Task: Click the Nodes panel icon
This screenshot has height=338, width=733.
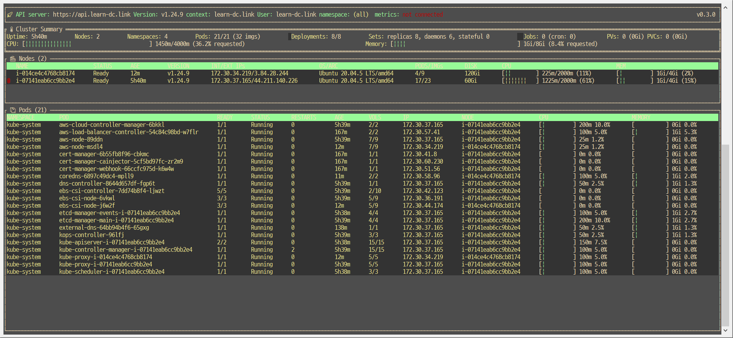Action: coord(13,59)
